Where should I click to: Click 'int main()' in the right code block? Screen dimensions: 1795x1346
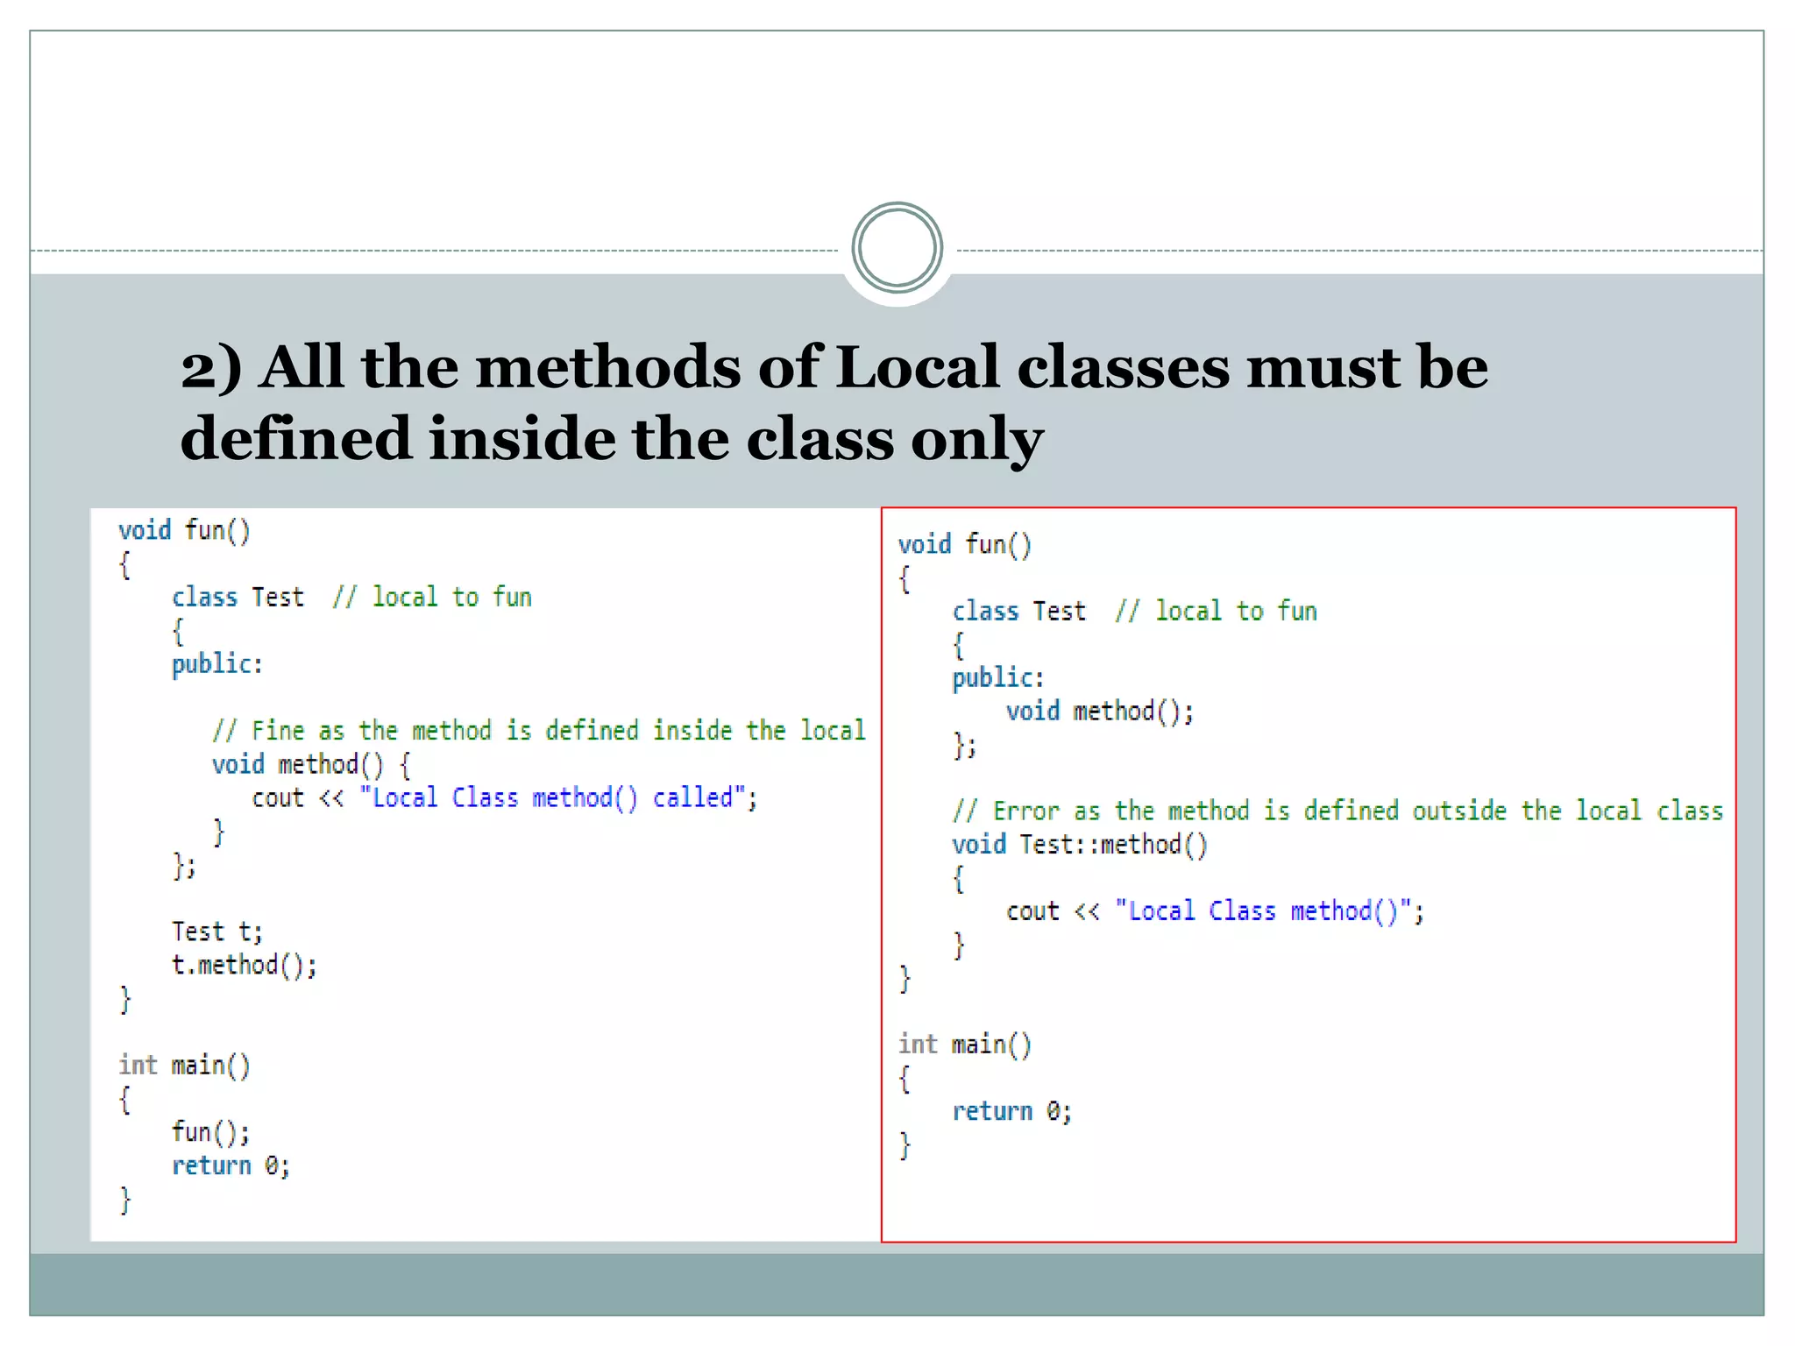click(x=965, y=1045)
